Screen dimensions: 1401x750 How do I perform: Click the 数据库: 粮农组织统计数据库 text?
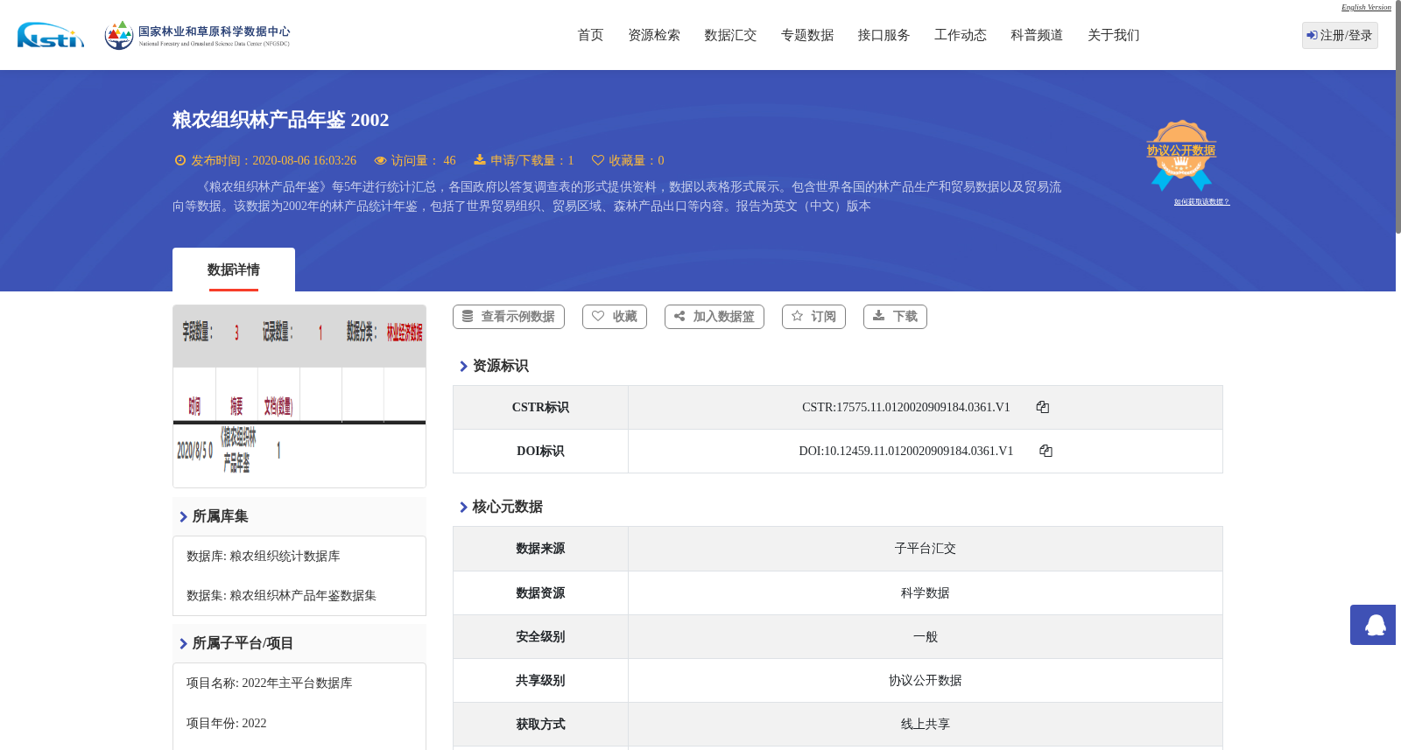[x=264, y=557]
